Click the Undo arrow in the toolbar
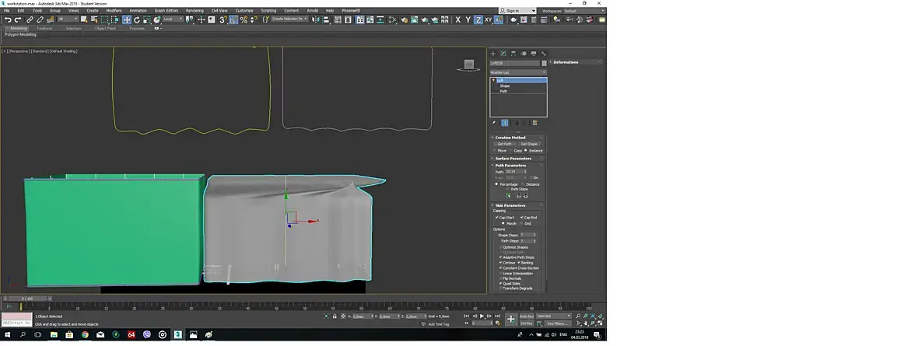This screenshot has width=918, height=346. (7, 19)
